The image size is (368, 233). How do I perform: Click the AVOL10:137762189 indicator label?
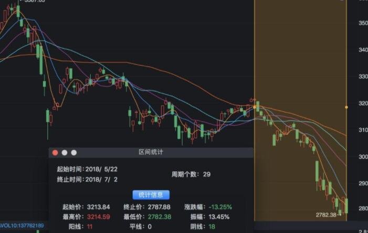[x=23, y=225]
